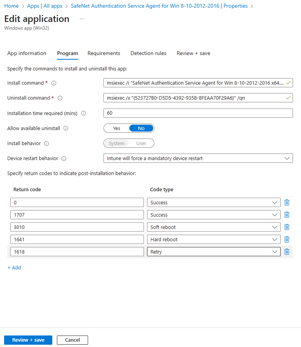
Task: Delete the return code 1641 row
Action: [x=286, y=239]
